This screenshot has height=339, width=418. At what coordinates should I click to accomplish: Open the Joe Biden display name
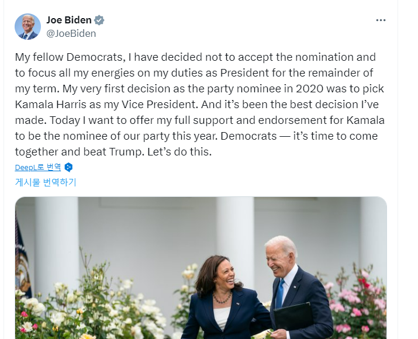69,20
